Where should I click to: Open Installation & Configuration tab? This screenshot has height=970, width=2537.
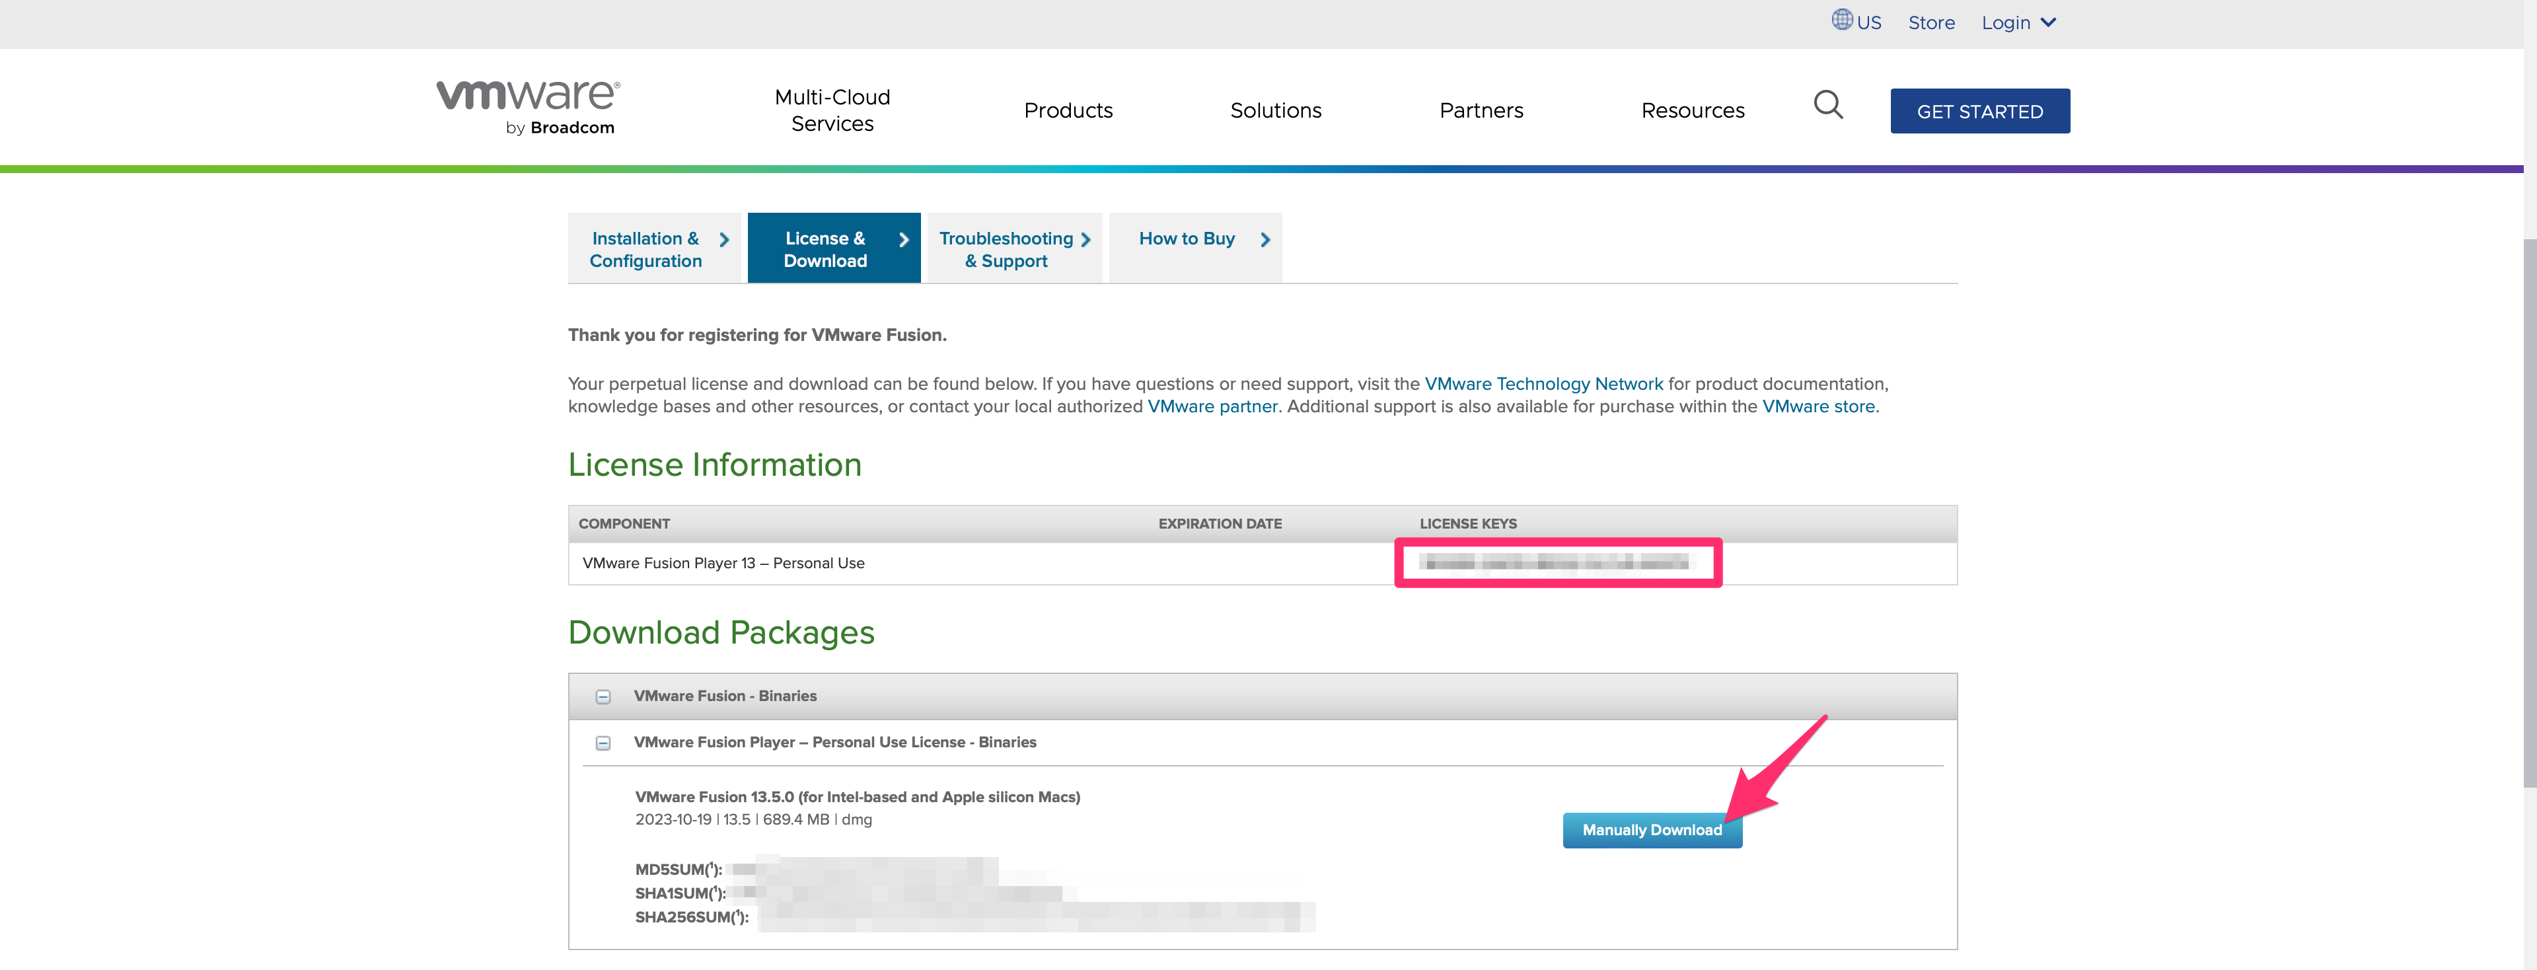(654, 249)
